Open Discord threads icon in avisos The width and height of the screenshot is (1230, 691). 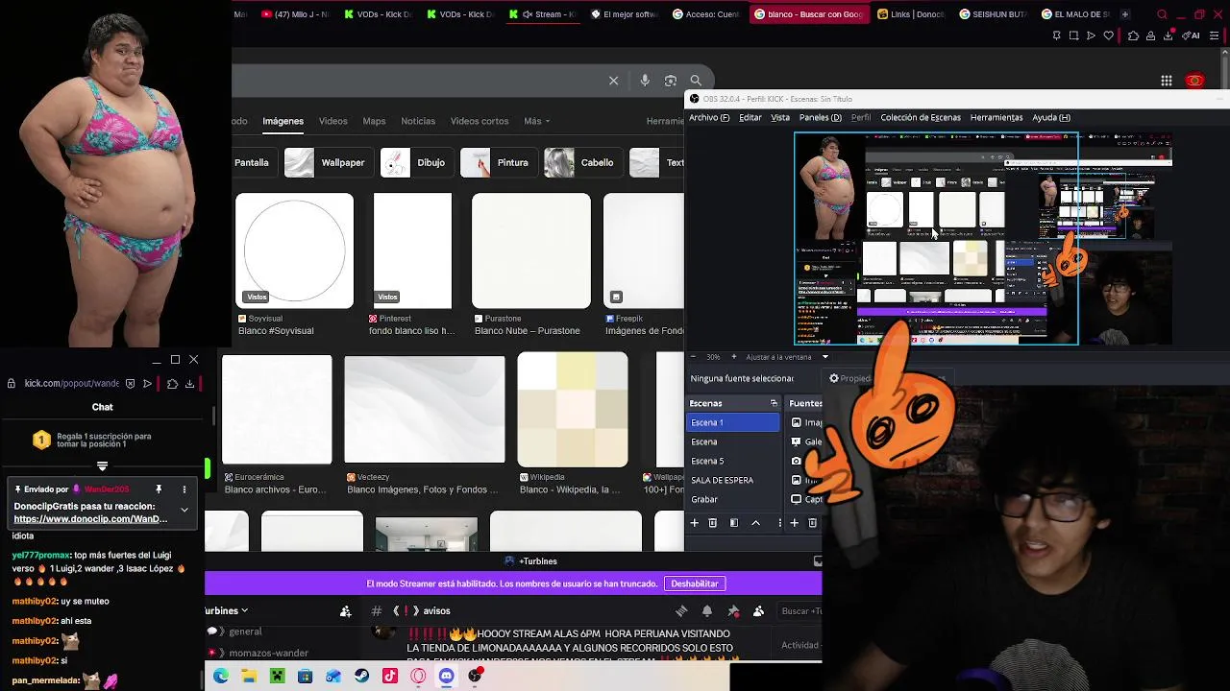[x=681, y=611]
